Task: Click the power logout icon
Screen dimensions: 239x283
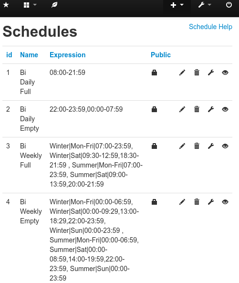Action: (229, 5)
